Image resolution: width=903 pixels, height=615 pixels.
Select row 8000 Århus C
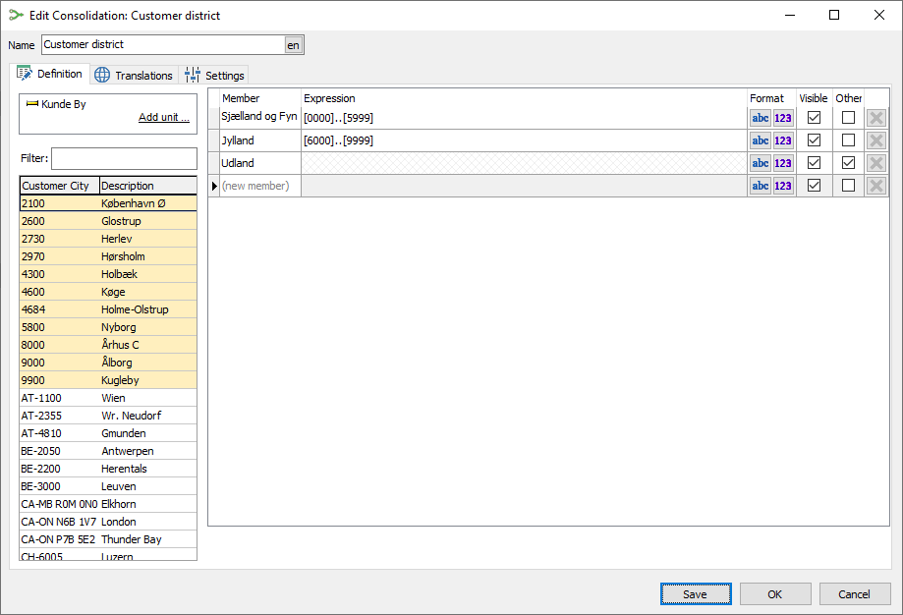point(108,345)
